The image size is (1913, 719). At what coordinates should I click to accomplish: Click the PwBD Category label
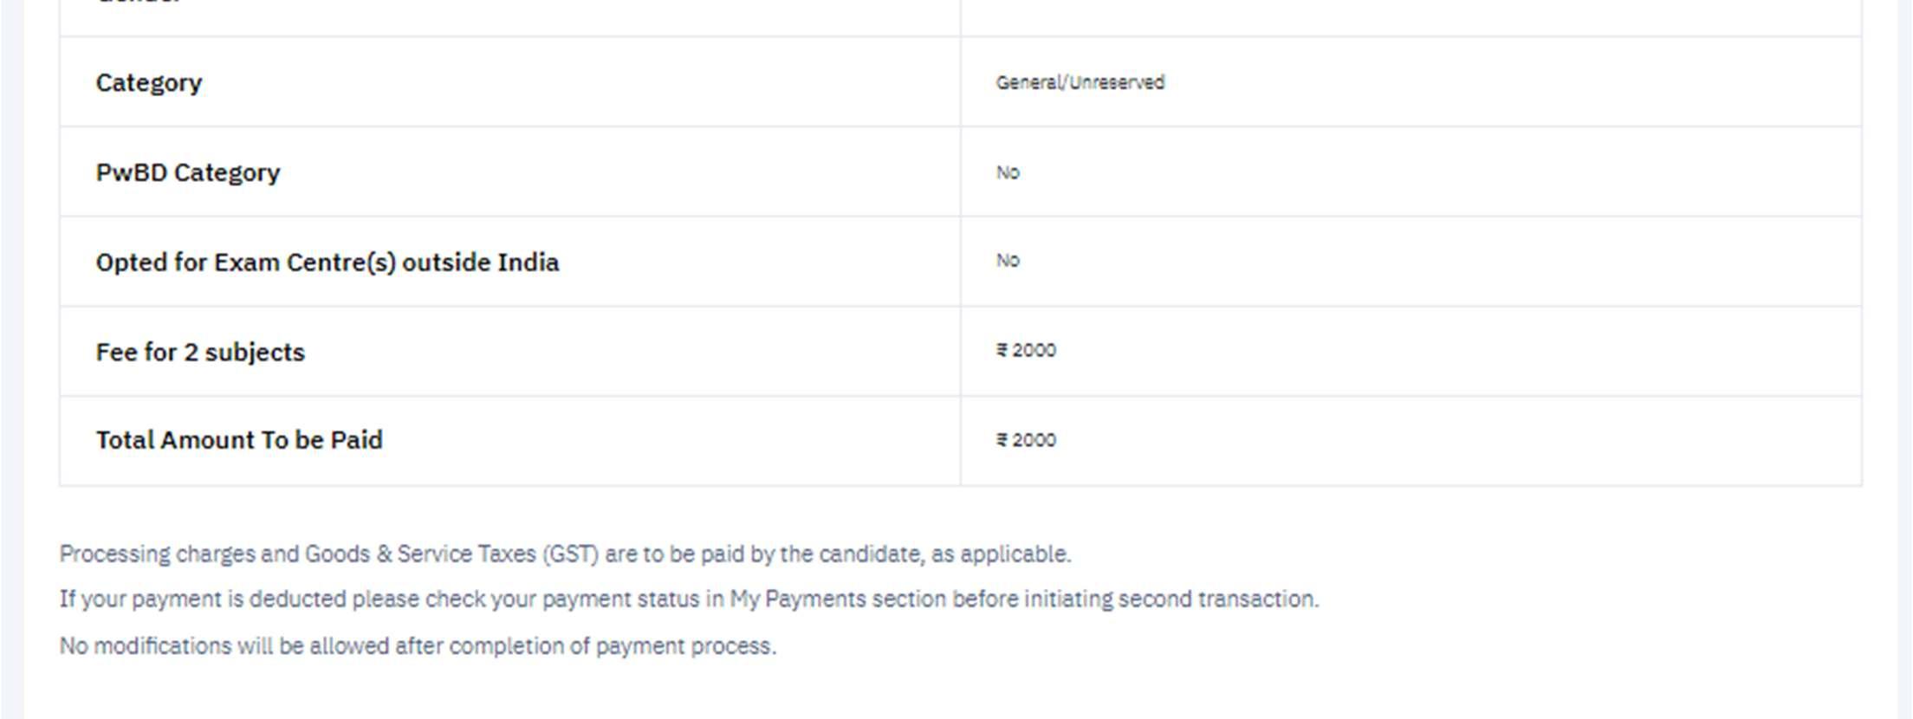[x=187, y=173]
